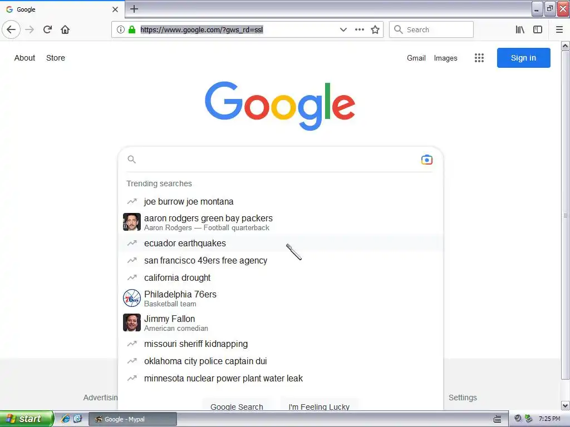
Task: Select suggestion aaron rodgers green bay packers
Action: click(x=281, y=222)
